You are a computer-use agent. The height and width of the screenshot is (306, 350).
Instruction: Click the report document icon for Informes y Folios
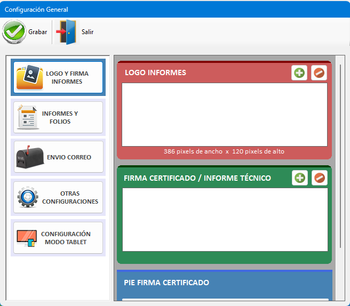pyautogui.click(x=28, y=117)
